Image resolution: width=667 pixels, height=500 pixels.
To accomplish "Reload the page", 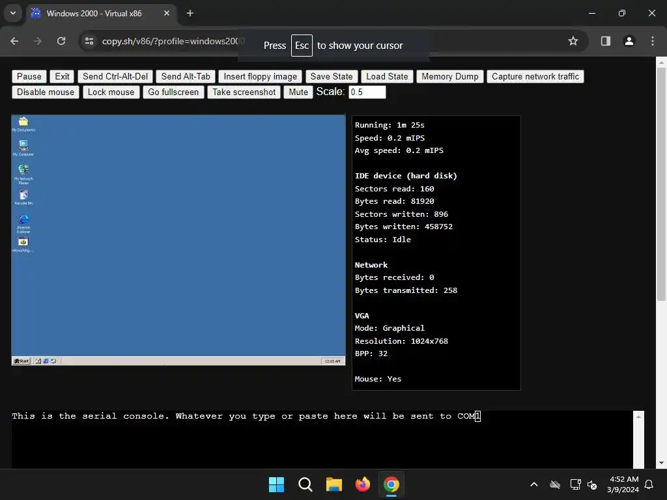I will pos(61,41).
